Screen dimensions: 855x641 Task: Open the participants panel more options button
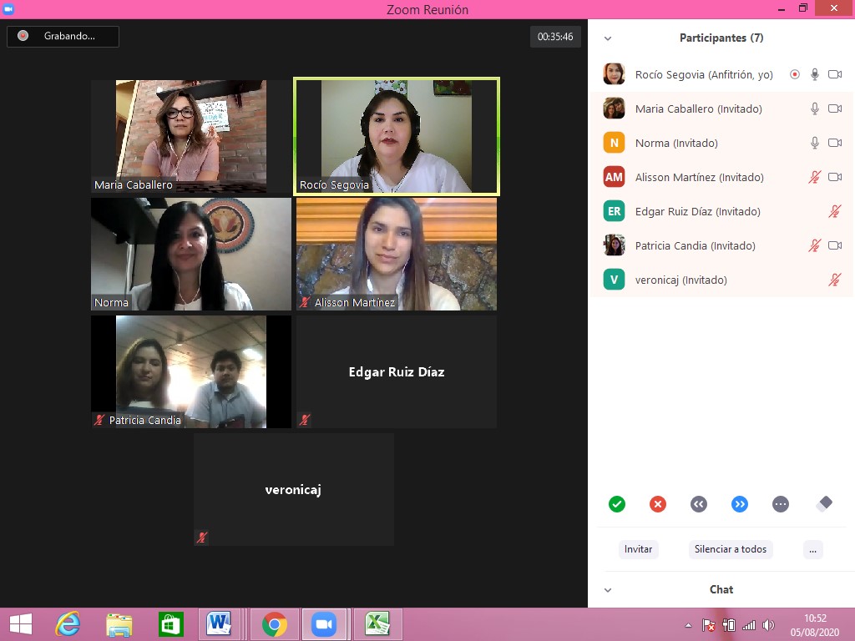[812, 549]
